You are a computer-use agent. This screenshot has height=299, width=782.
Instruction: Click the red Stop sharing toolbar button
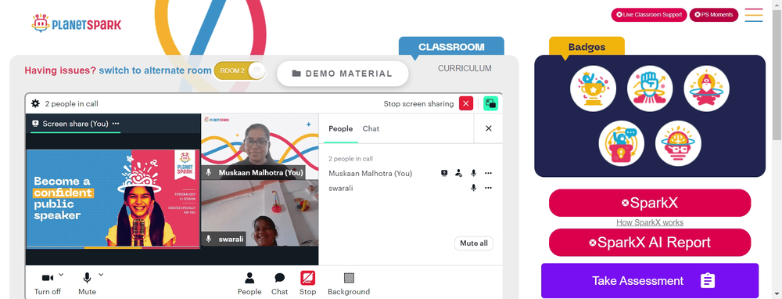307,284
